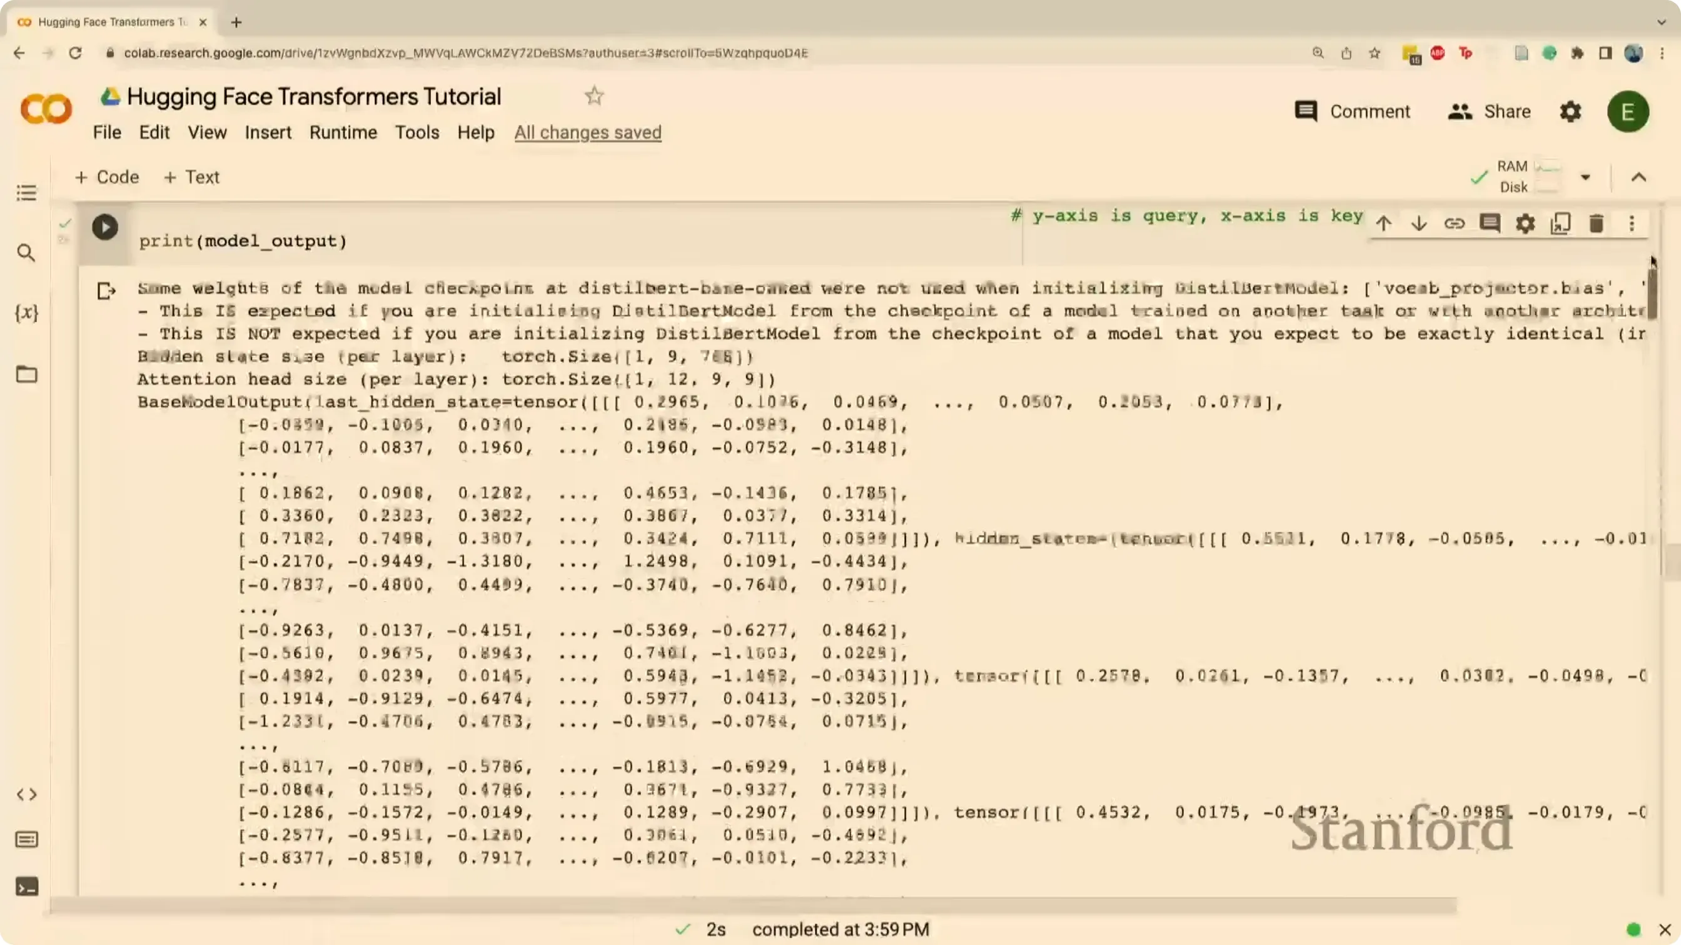Open the Tools menu
Screen dimensions: 1681x945
pos(417,132)
